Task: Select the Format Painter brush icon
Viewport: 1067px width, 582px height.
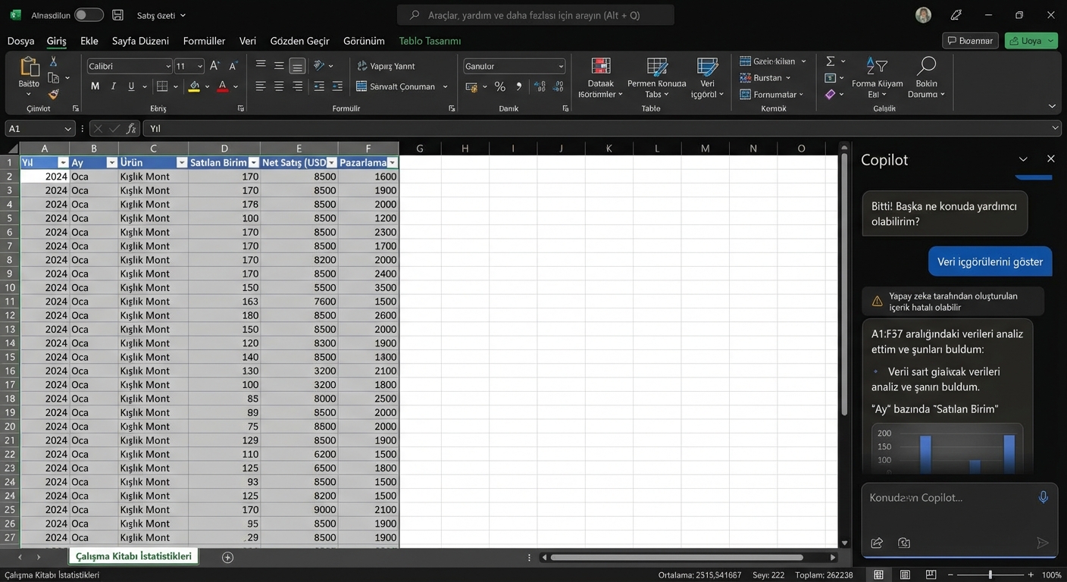Action: pyautogui.click(x=52, y=95)
